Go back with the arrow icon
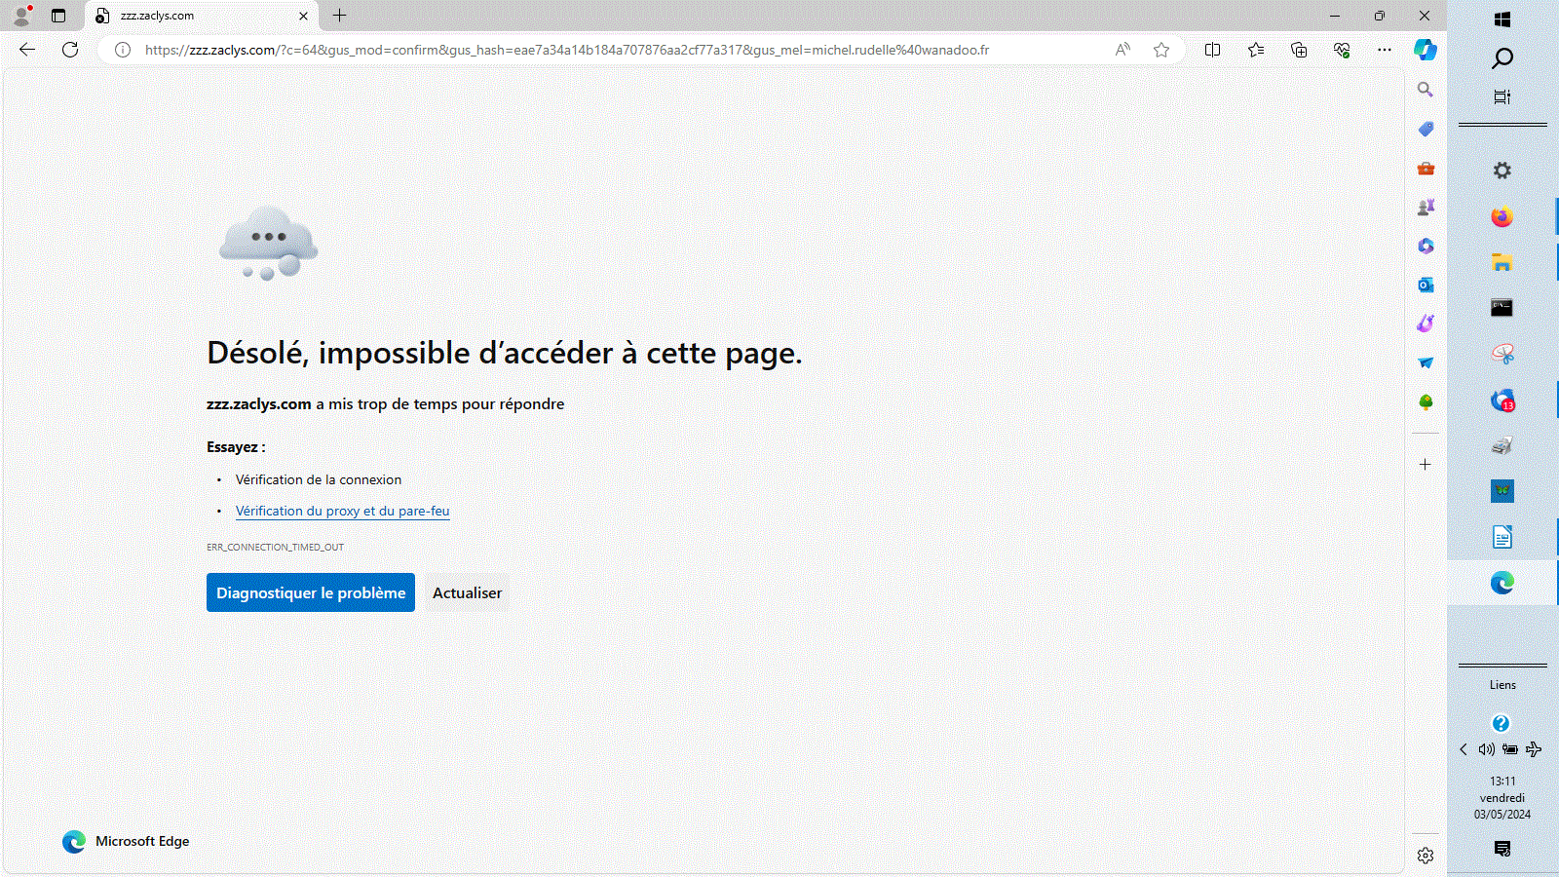The width and height of the screenshot is (1559, 877). tap(27, 50)
